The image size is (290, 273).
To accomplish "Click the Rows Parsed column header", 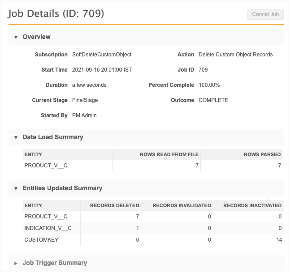I will 262,154.
